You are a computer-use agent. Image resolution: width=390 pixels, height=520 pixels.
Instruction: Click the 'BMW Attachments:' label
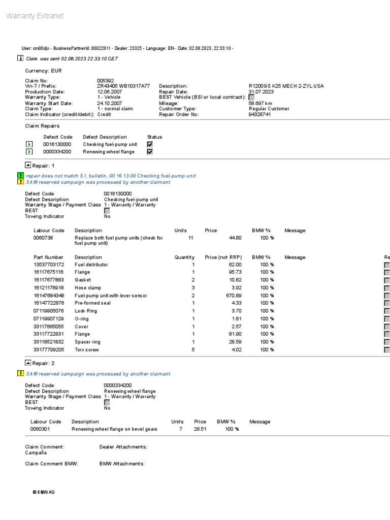(122, 464)
